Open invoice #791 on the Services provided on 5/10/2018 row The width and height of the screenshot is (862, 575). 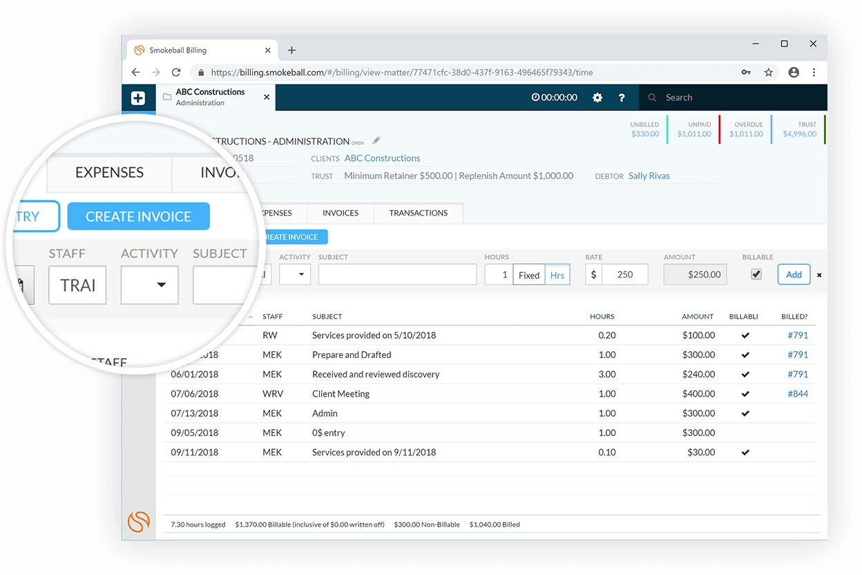point(798,335)
